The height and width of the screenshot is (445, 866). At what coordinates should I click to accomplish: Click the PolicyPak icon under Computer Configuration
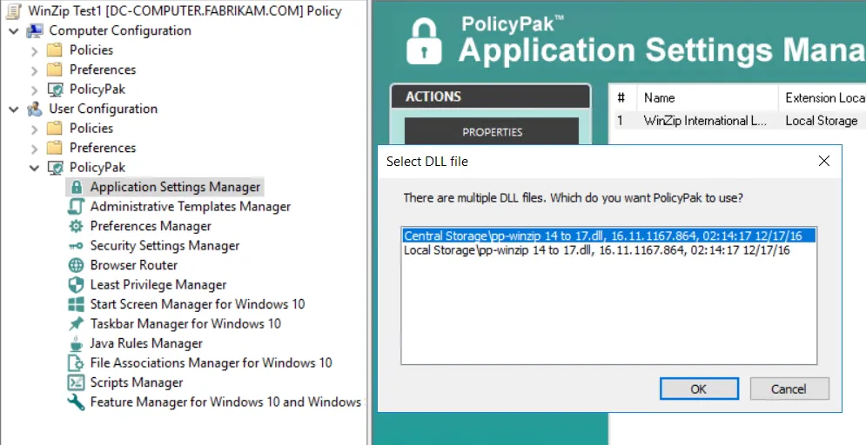55,90
